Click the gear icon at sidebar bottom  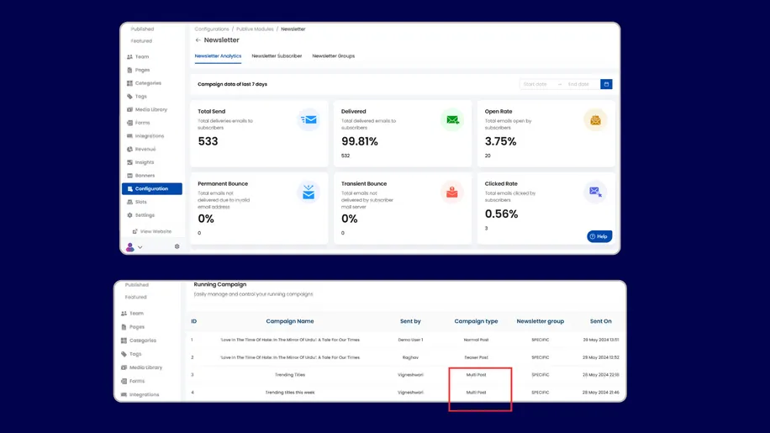point(177,246)
